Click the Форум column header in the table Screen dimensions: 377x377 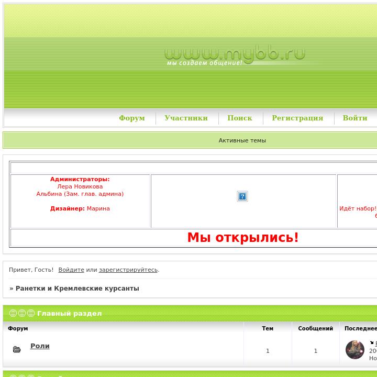[18, 328]
